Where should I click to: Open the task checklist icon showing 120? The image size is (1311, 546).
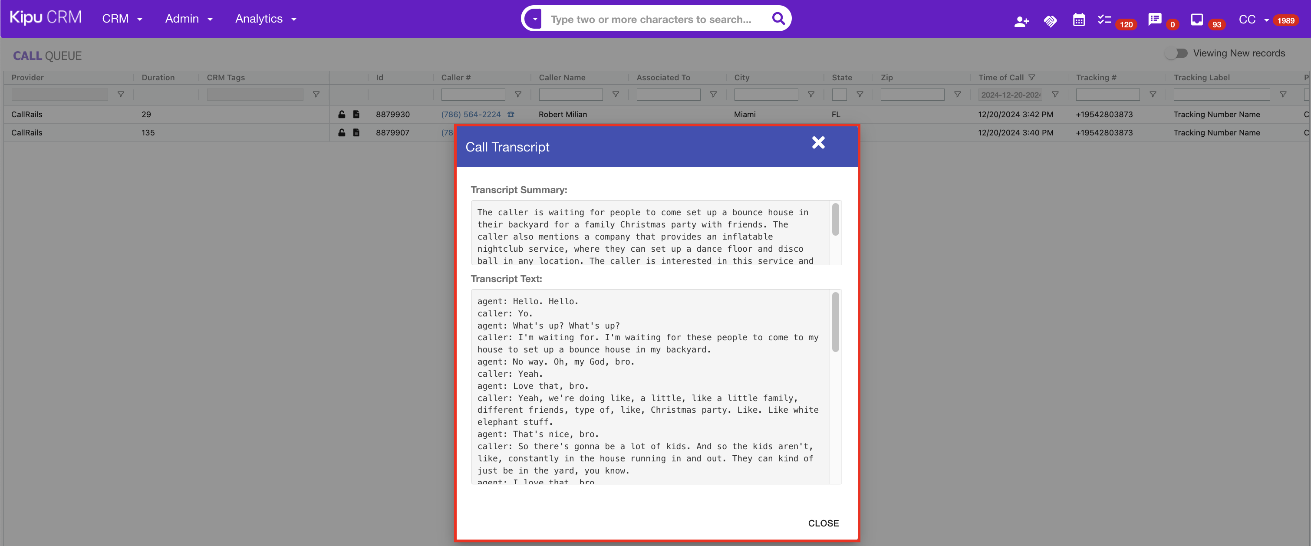[1104, 20]
